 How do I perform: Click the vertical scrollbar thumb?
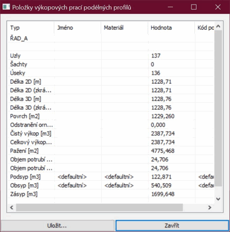[218, 108]
